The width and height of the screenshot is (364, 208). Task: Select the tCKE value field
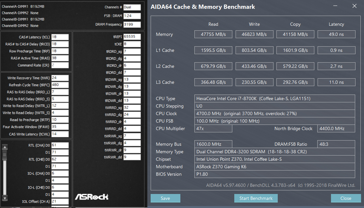click(x=132, y=44)
